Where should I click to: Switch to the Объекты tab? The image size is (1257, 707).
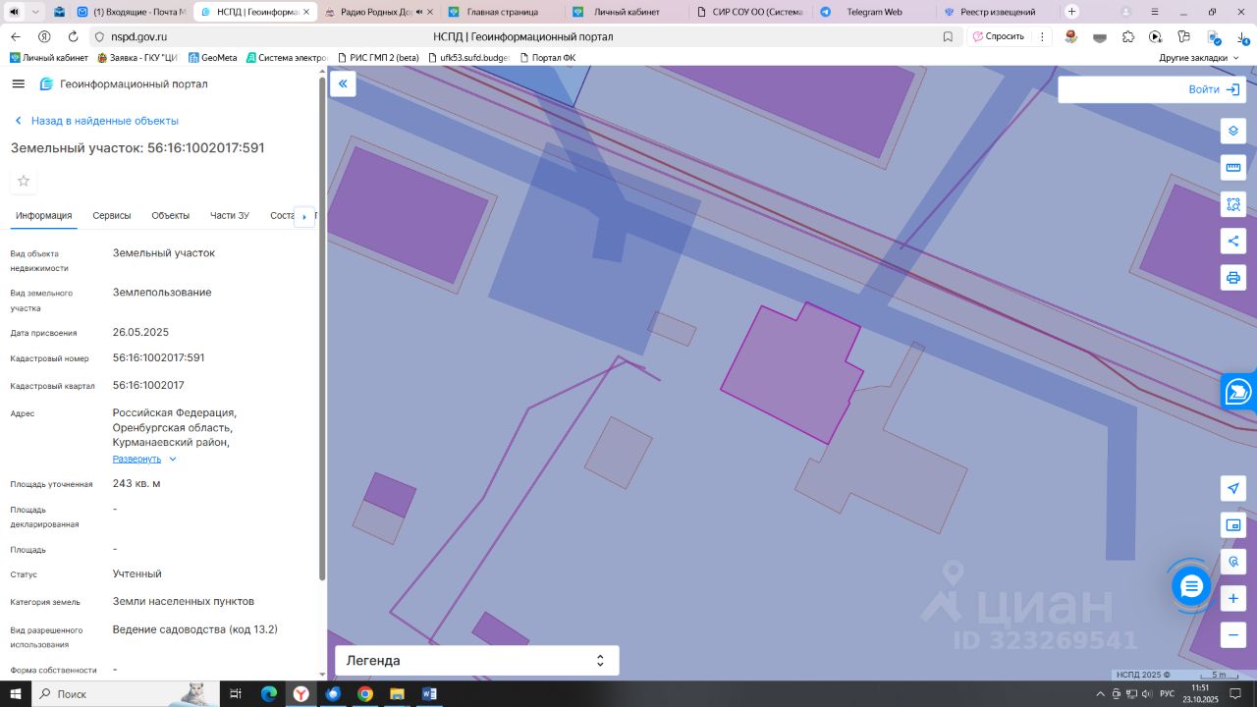click(x=171, y=215)
